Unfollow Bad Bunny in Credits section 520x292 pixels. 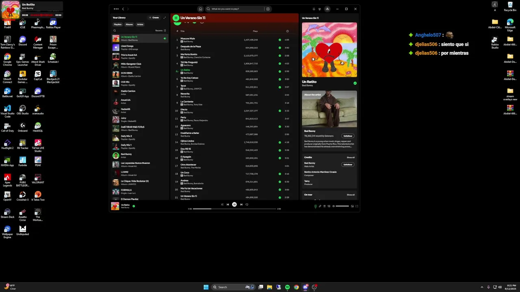pos(348,165)
